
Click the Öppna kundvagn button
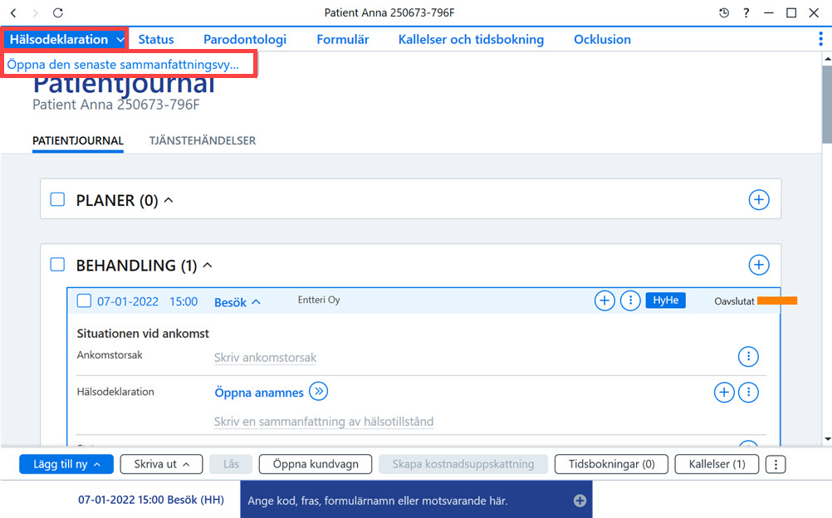tap(316, 464)
